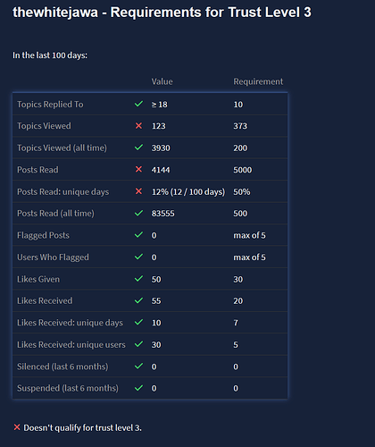Click the thewhitejawa page heading

click(162, 13)
